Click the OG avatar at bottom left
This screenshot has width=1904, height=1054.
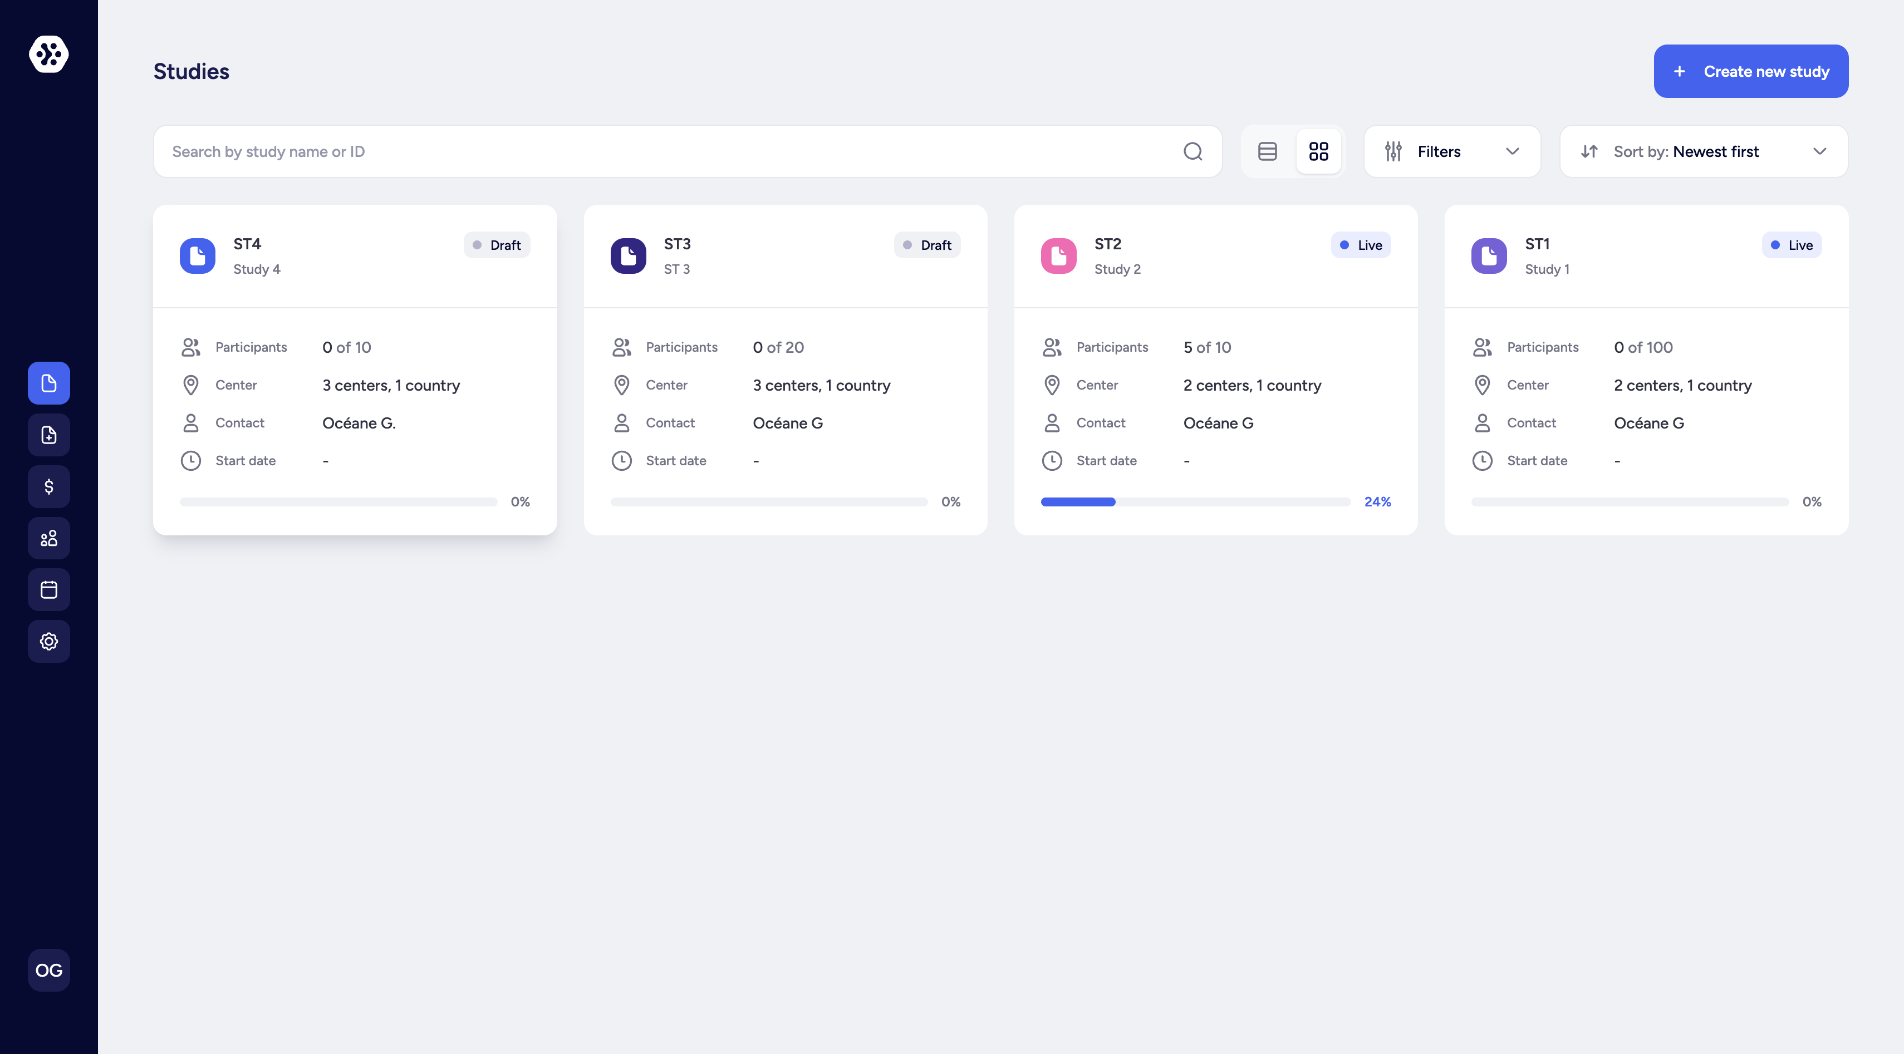[x=48, y=970]
